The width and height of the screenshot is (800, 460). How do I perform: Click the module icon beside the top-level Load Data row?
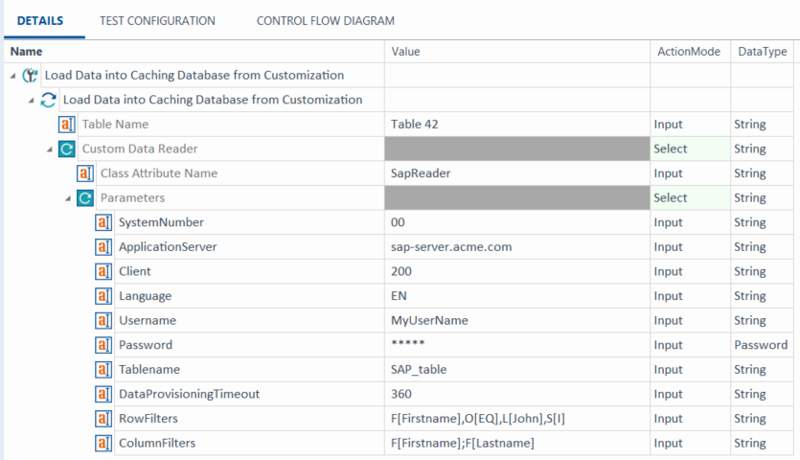point(30,75)
